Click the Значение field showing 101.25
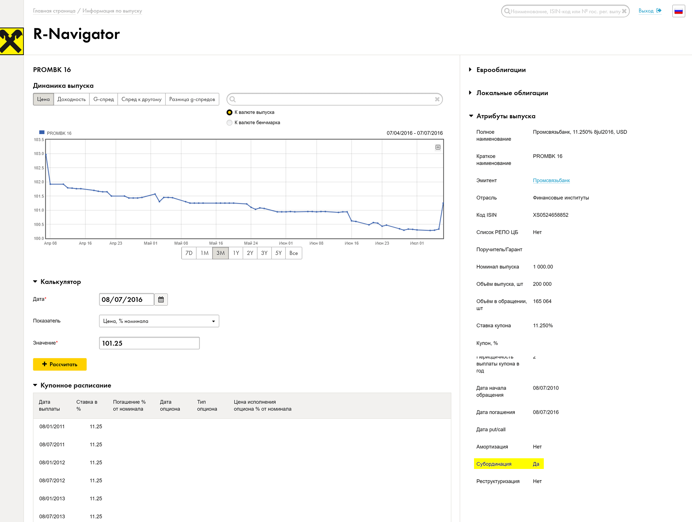 coord(149,343)
